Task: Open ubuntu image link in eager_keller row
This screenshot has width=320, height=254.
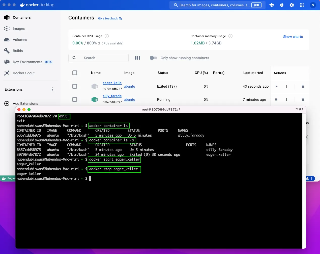Action: point(129,86)
